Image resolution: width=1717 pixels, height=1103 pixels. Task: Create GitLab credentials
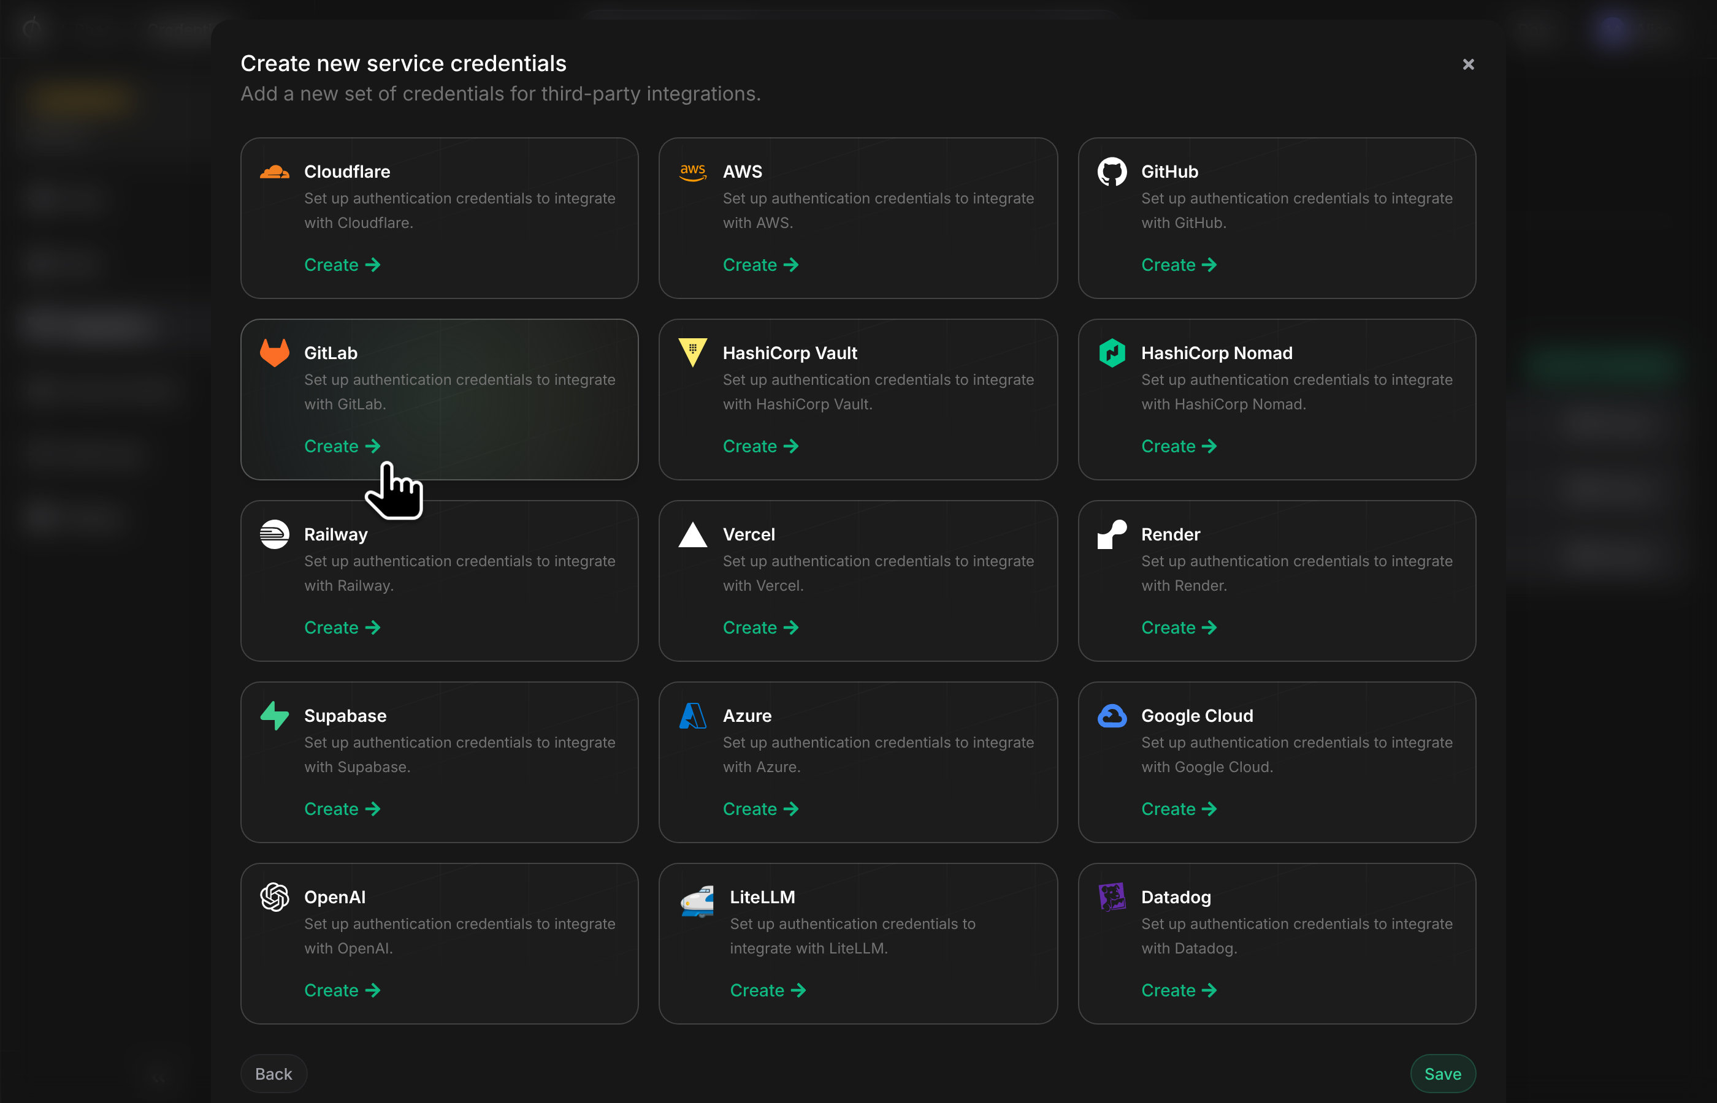click(342, 446)
